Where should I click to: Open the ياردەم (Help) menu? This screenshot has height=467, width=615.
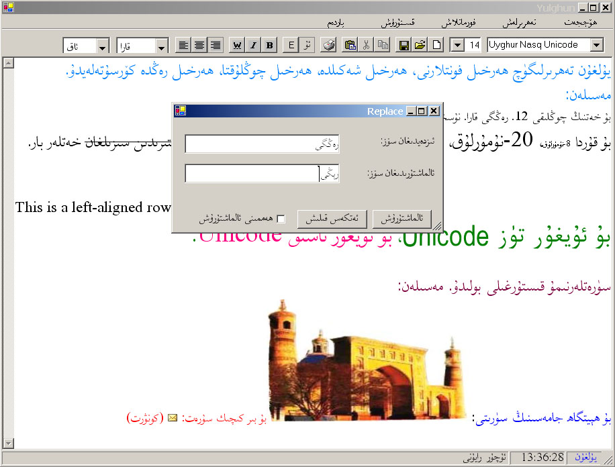[336, 23]
